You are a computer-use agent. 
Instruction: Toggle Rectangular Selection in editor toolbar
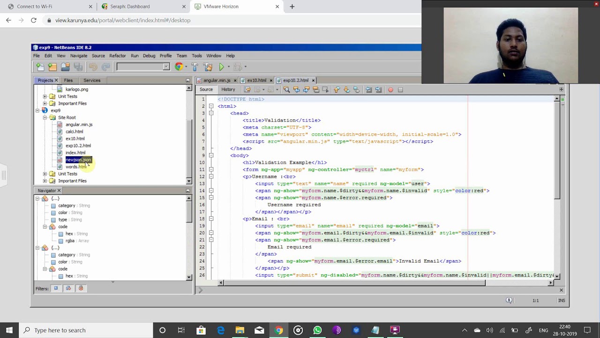tap(325, 90)
